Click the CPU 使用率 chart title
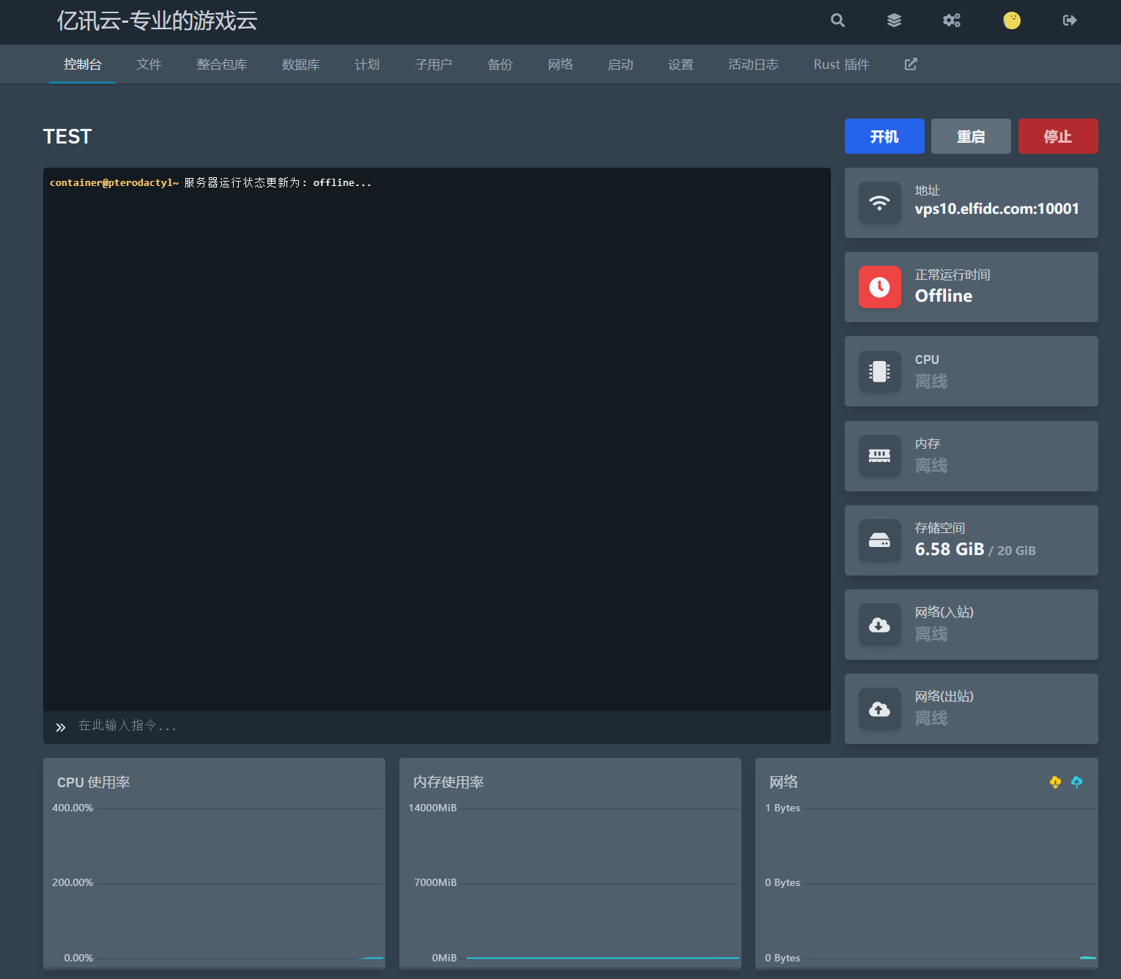This screenshot has height=979, width=1121. click(x=94, y=782)
